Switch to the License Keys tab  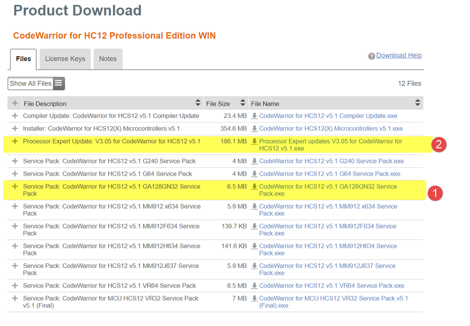point(65,59)
